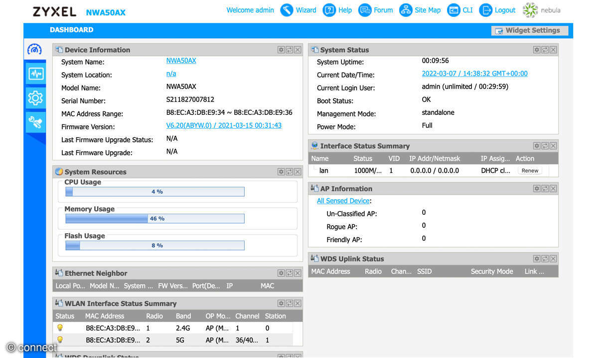Open the Forum link
Image resolution: width=598 pixels, height=358 pixels.
376,10
